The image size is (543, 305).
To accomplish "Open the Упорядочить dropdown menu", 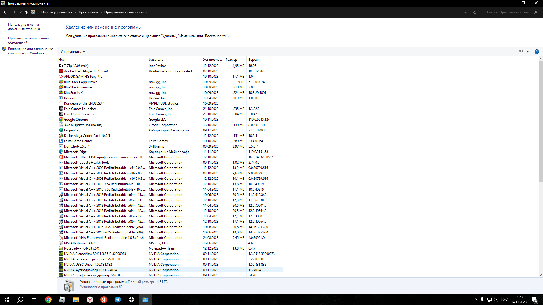I will tap(73, 52).
